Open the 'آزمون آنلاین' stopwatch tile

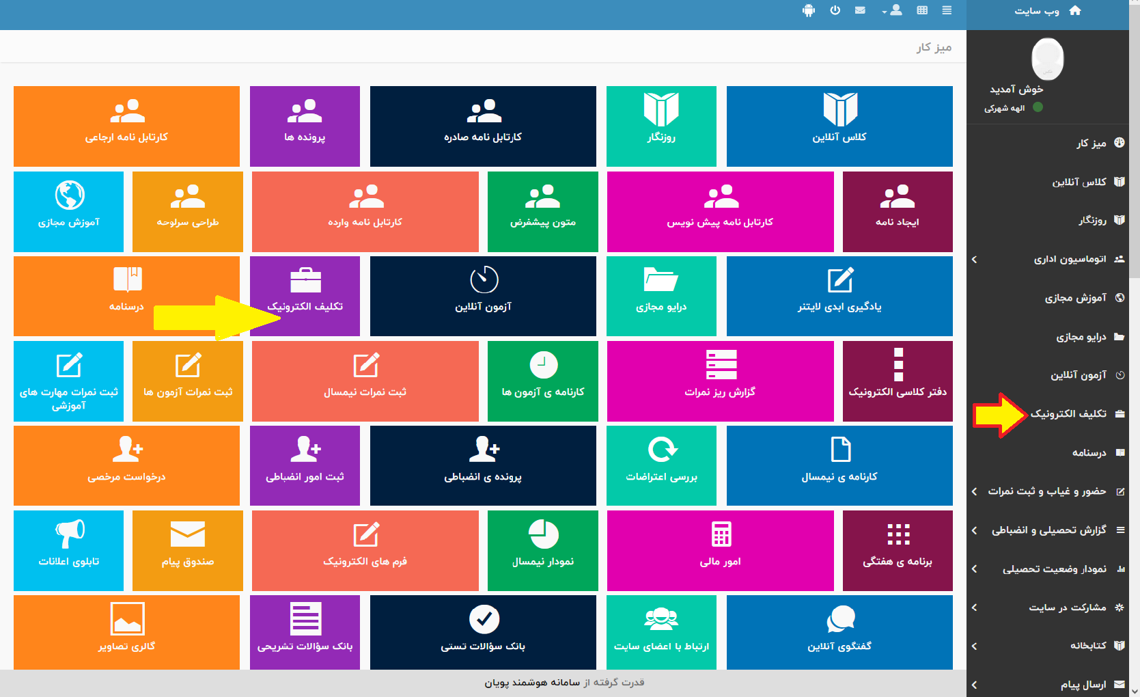(x=483, y=295)
